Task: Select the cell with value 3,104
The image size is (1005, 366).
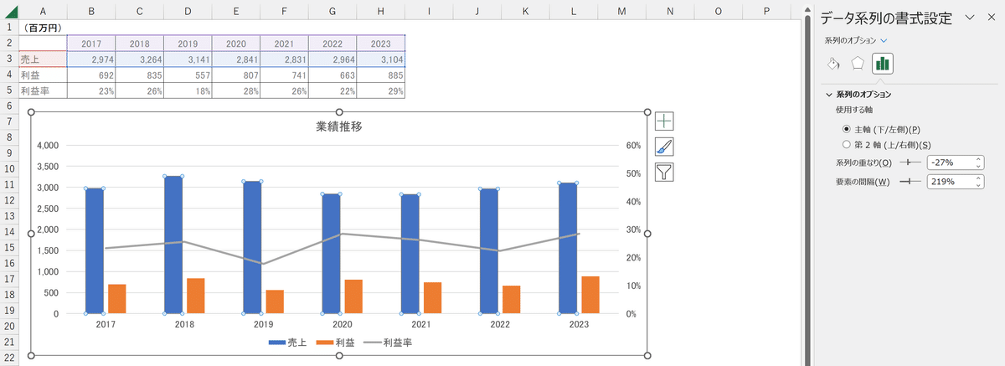Action: pos(381,59)
